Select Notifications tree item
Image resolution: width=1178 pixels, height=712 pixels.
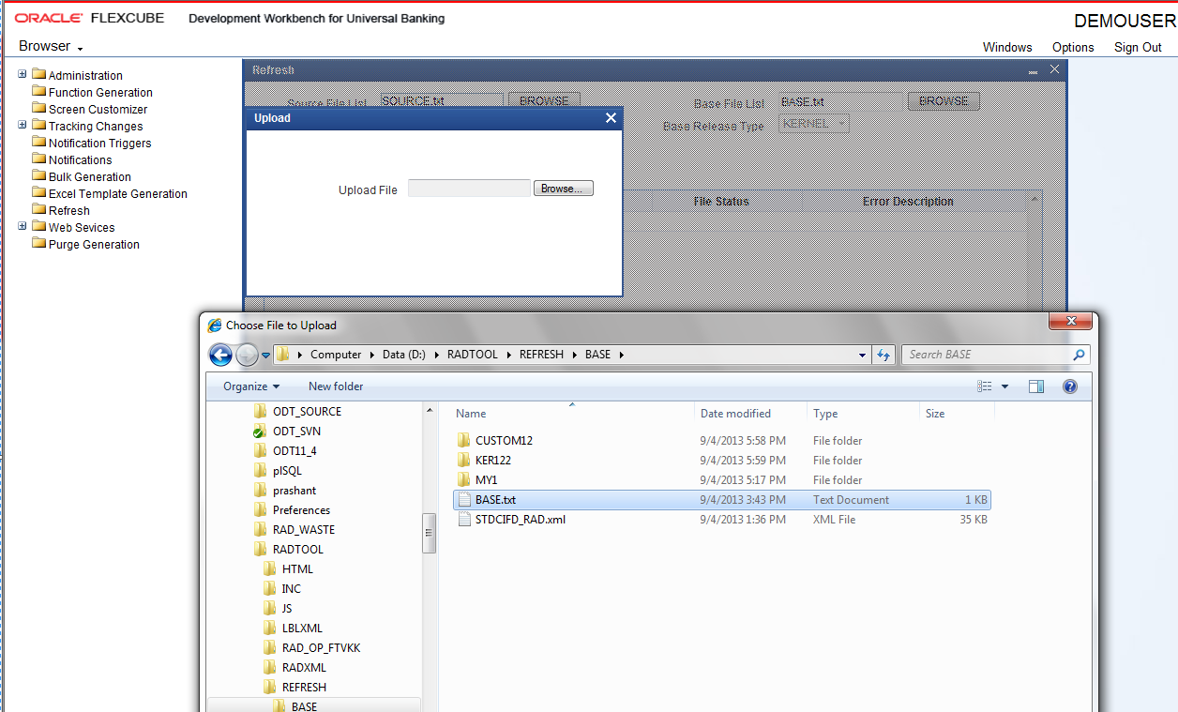[80, 159]
